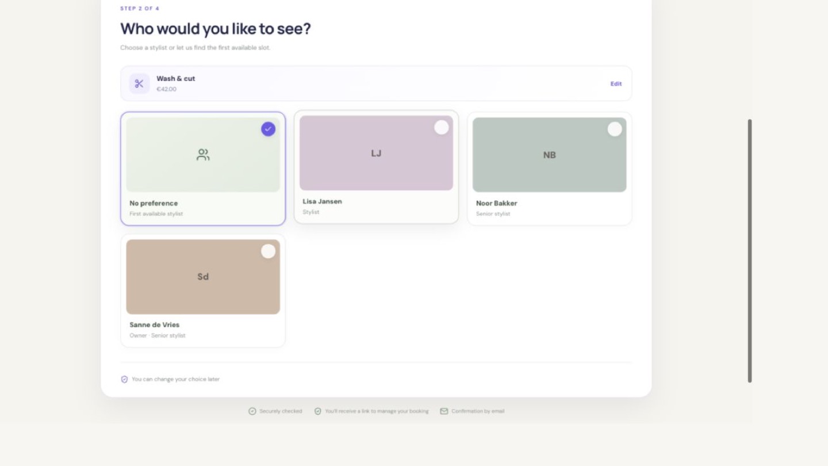Choose the LJ avatar for Lisa Jansen
Screen dimensions: 828x466
376,153
